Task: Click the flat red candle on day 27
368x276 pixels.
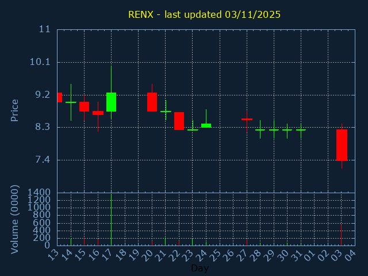Action: click(x=247, y=119)
